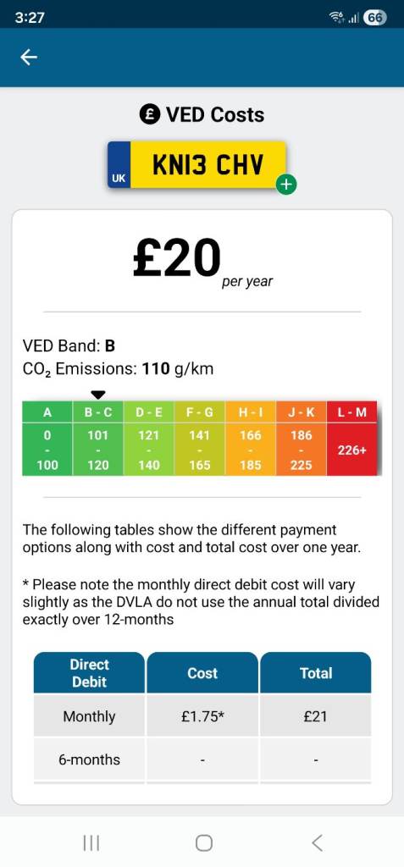Tap the green plus icon on plate

coord(286,185)
